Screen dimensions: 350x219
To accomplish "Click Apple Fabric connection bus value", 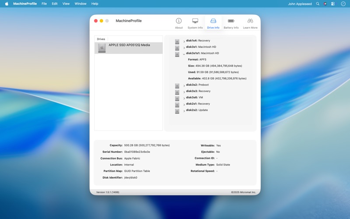I will [x=132, y=158].
